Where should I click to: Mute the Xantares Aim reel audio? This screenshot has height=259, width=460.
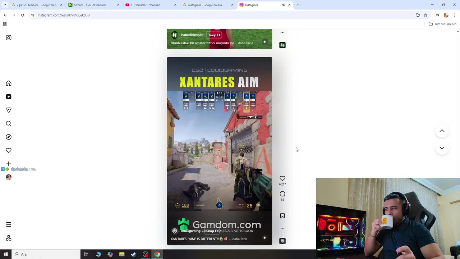pos(265,238)
